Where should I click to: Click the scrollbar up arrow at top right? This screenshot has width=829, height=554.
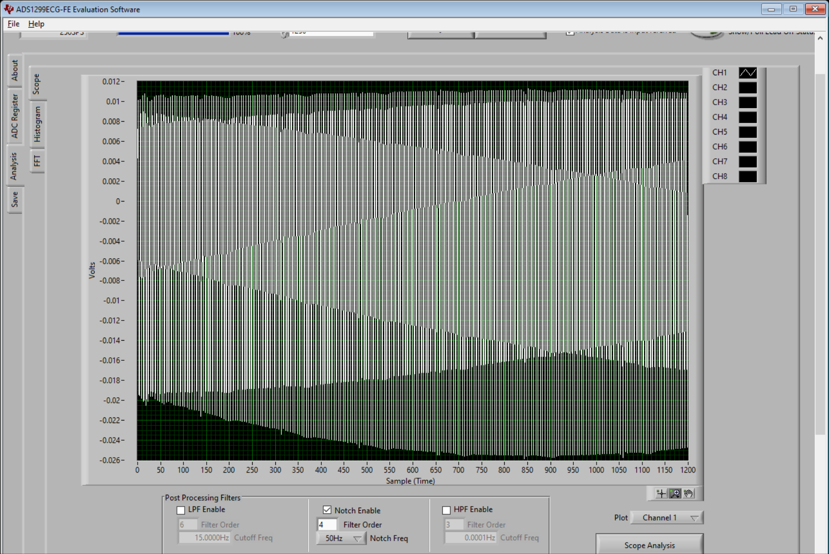pos(820,38)
